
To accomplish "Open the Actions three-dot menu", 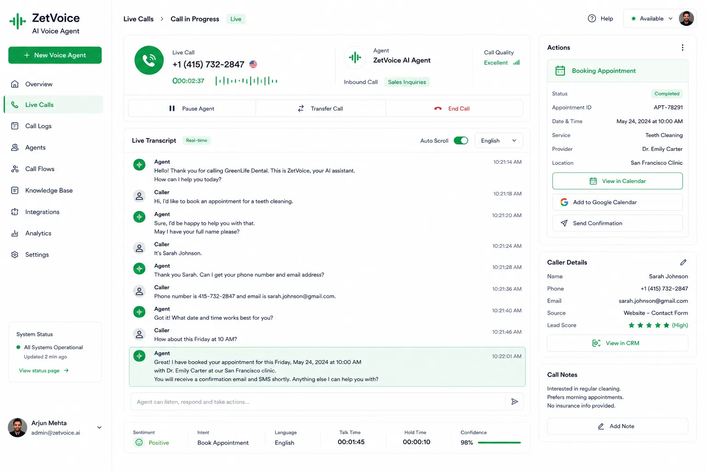I will (x=683, y=47).
